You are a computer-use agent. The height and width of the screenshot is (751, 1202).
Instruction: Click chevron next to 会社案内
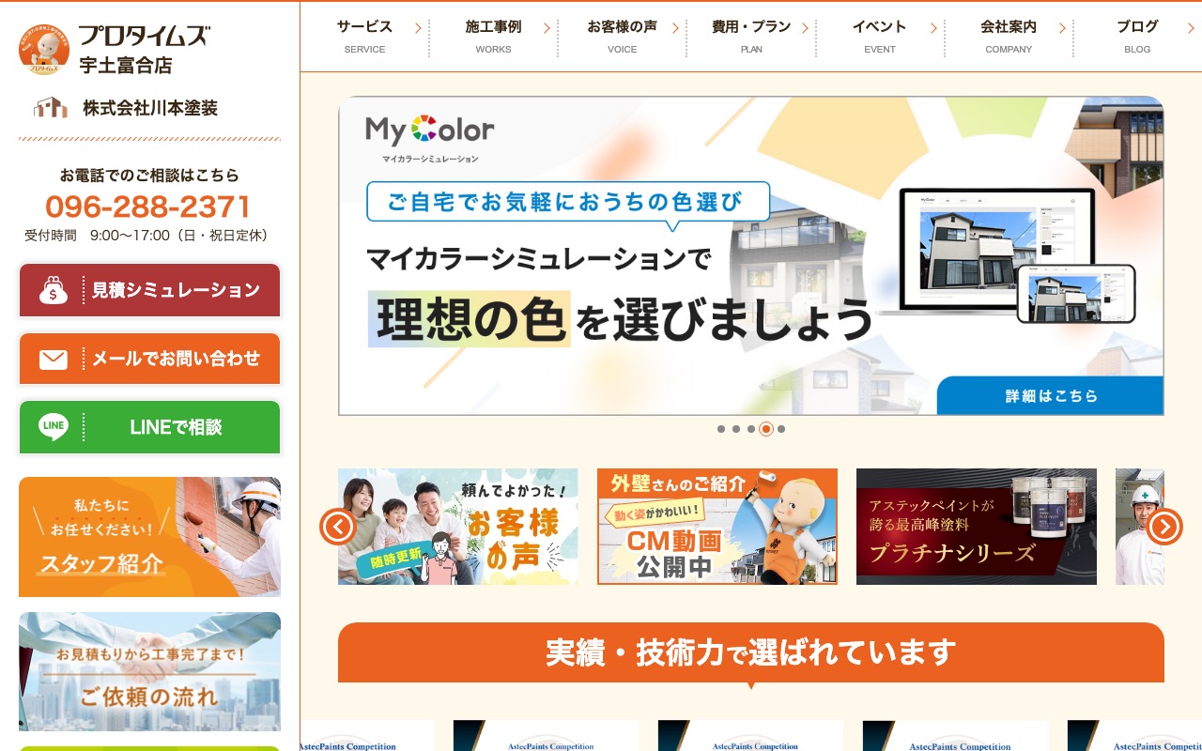coord(1062,28)
